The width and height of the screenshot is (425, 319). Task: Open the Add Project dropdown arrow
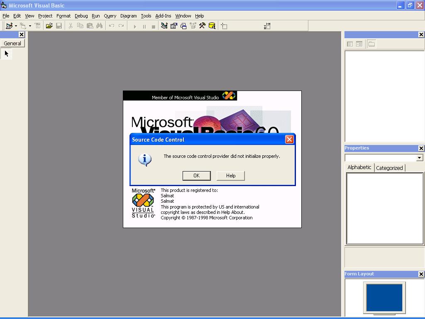(x=16, y=26)
